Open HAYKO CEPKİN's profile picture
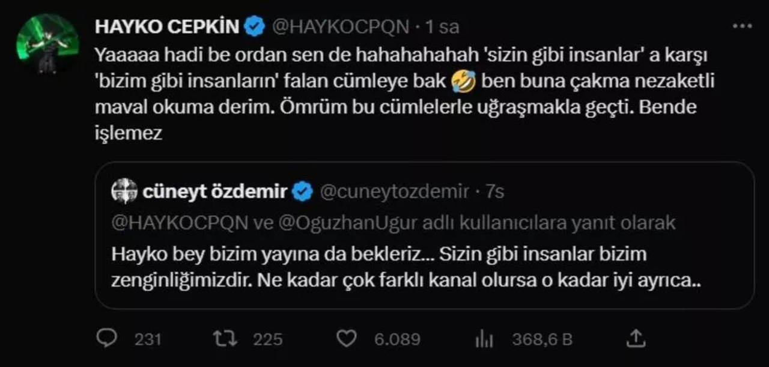769x367 pixels. [x=47, y=43]
